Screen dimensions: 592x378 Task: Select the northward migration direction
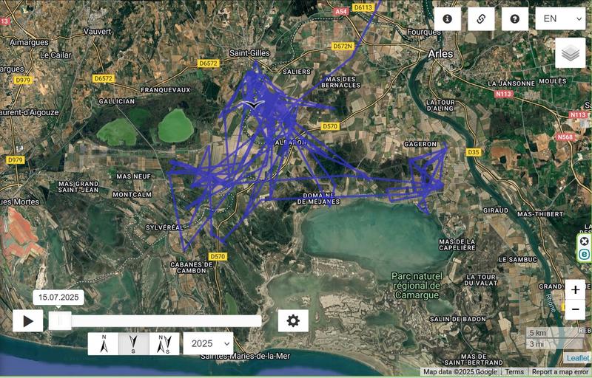pyautogui.click(x=104, y=343)
